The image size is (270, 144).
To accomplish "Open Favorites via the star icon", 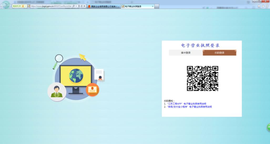I will click(x=263, y=6).
